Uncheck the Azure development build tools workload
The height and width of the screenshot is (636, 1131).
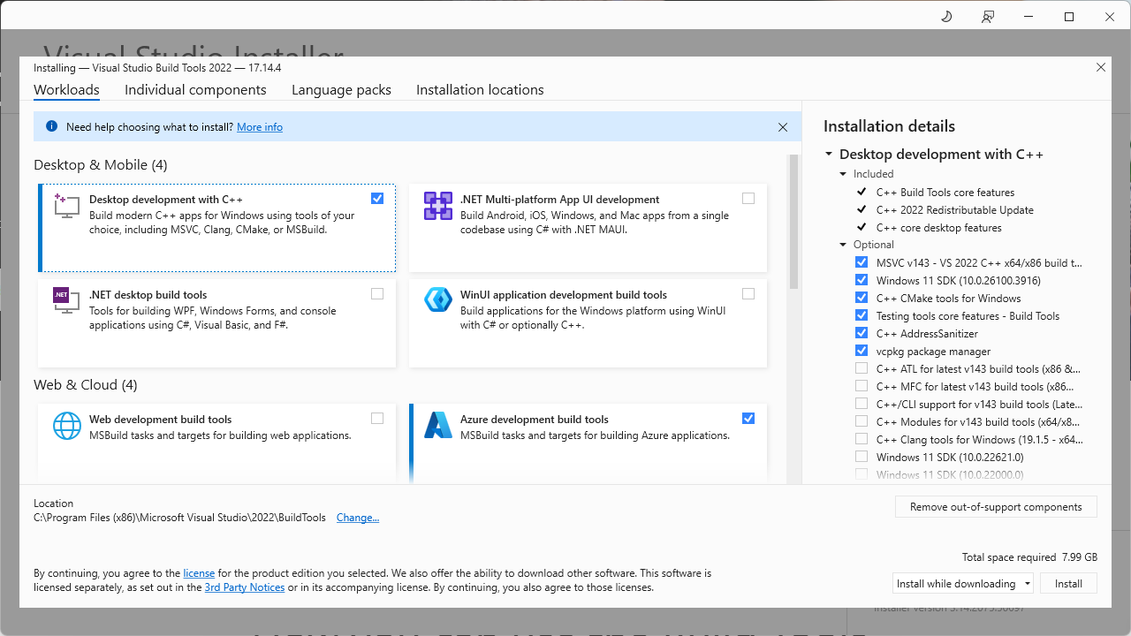click(748, 418)
